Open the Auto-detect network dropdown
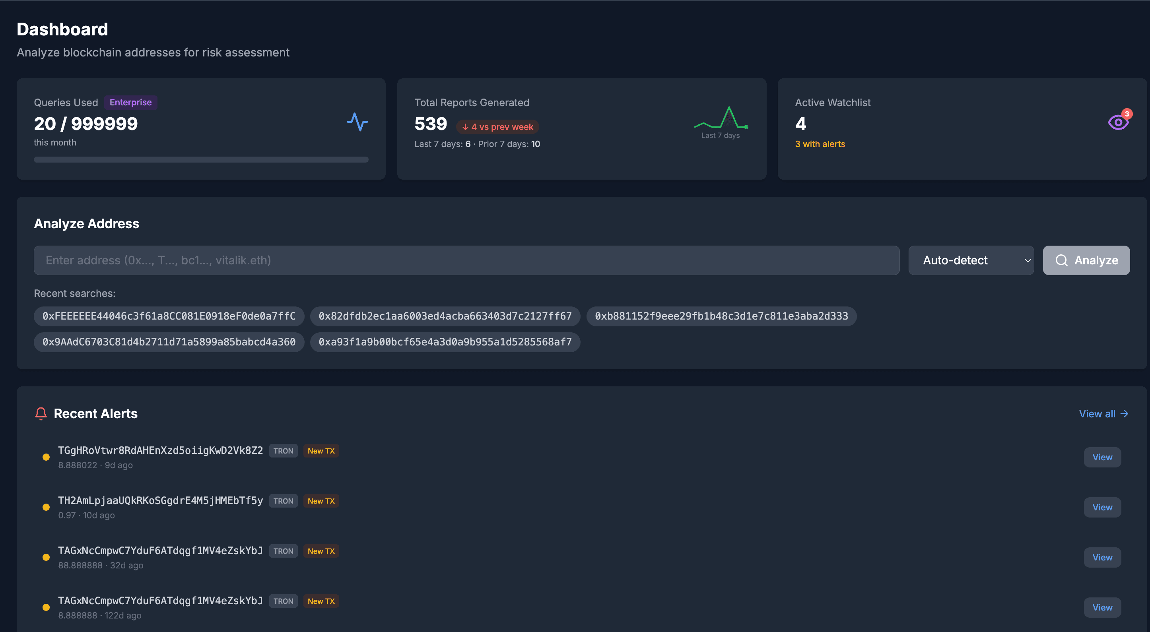 point(971,260)
